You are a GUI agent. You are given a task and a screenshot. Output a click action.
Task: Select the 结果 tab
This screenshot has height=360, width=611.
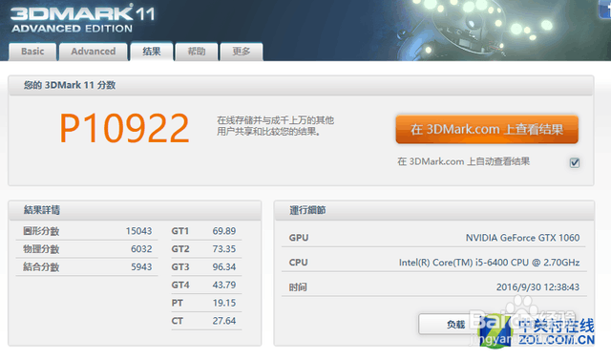tap(152, 51)
